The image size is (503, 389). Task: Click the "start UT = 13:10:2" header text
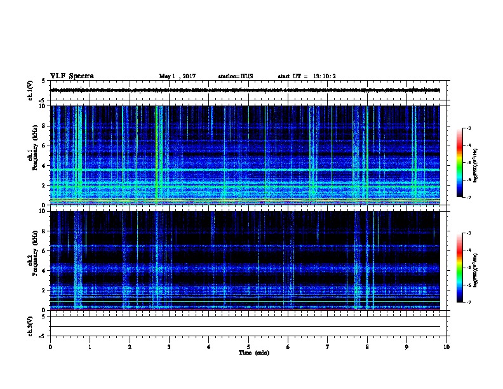tap(307, 76)
